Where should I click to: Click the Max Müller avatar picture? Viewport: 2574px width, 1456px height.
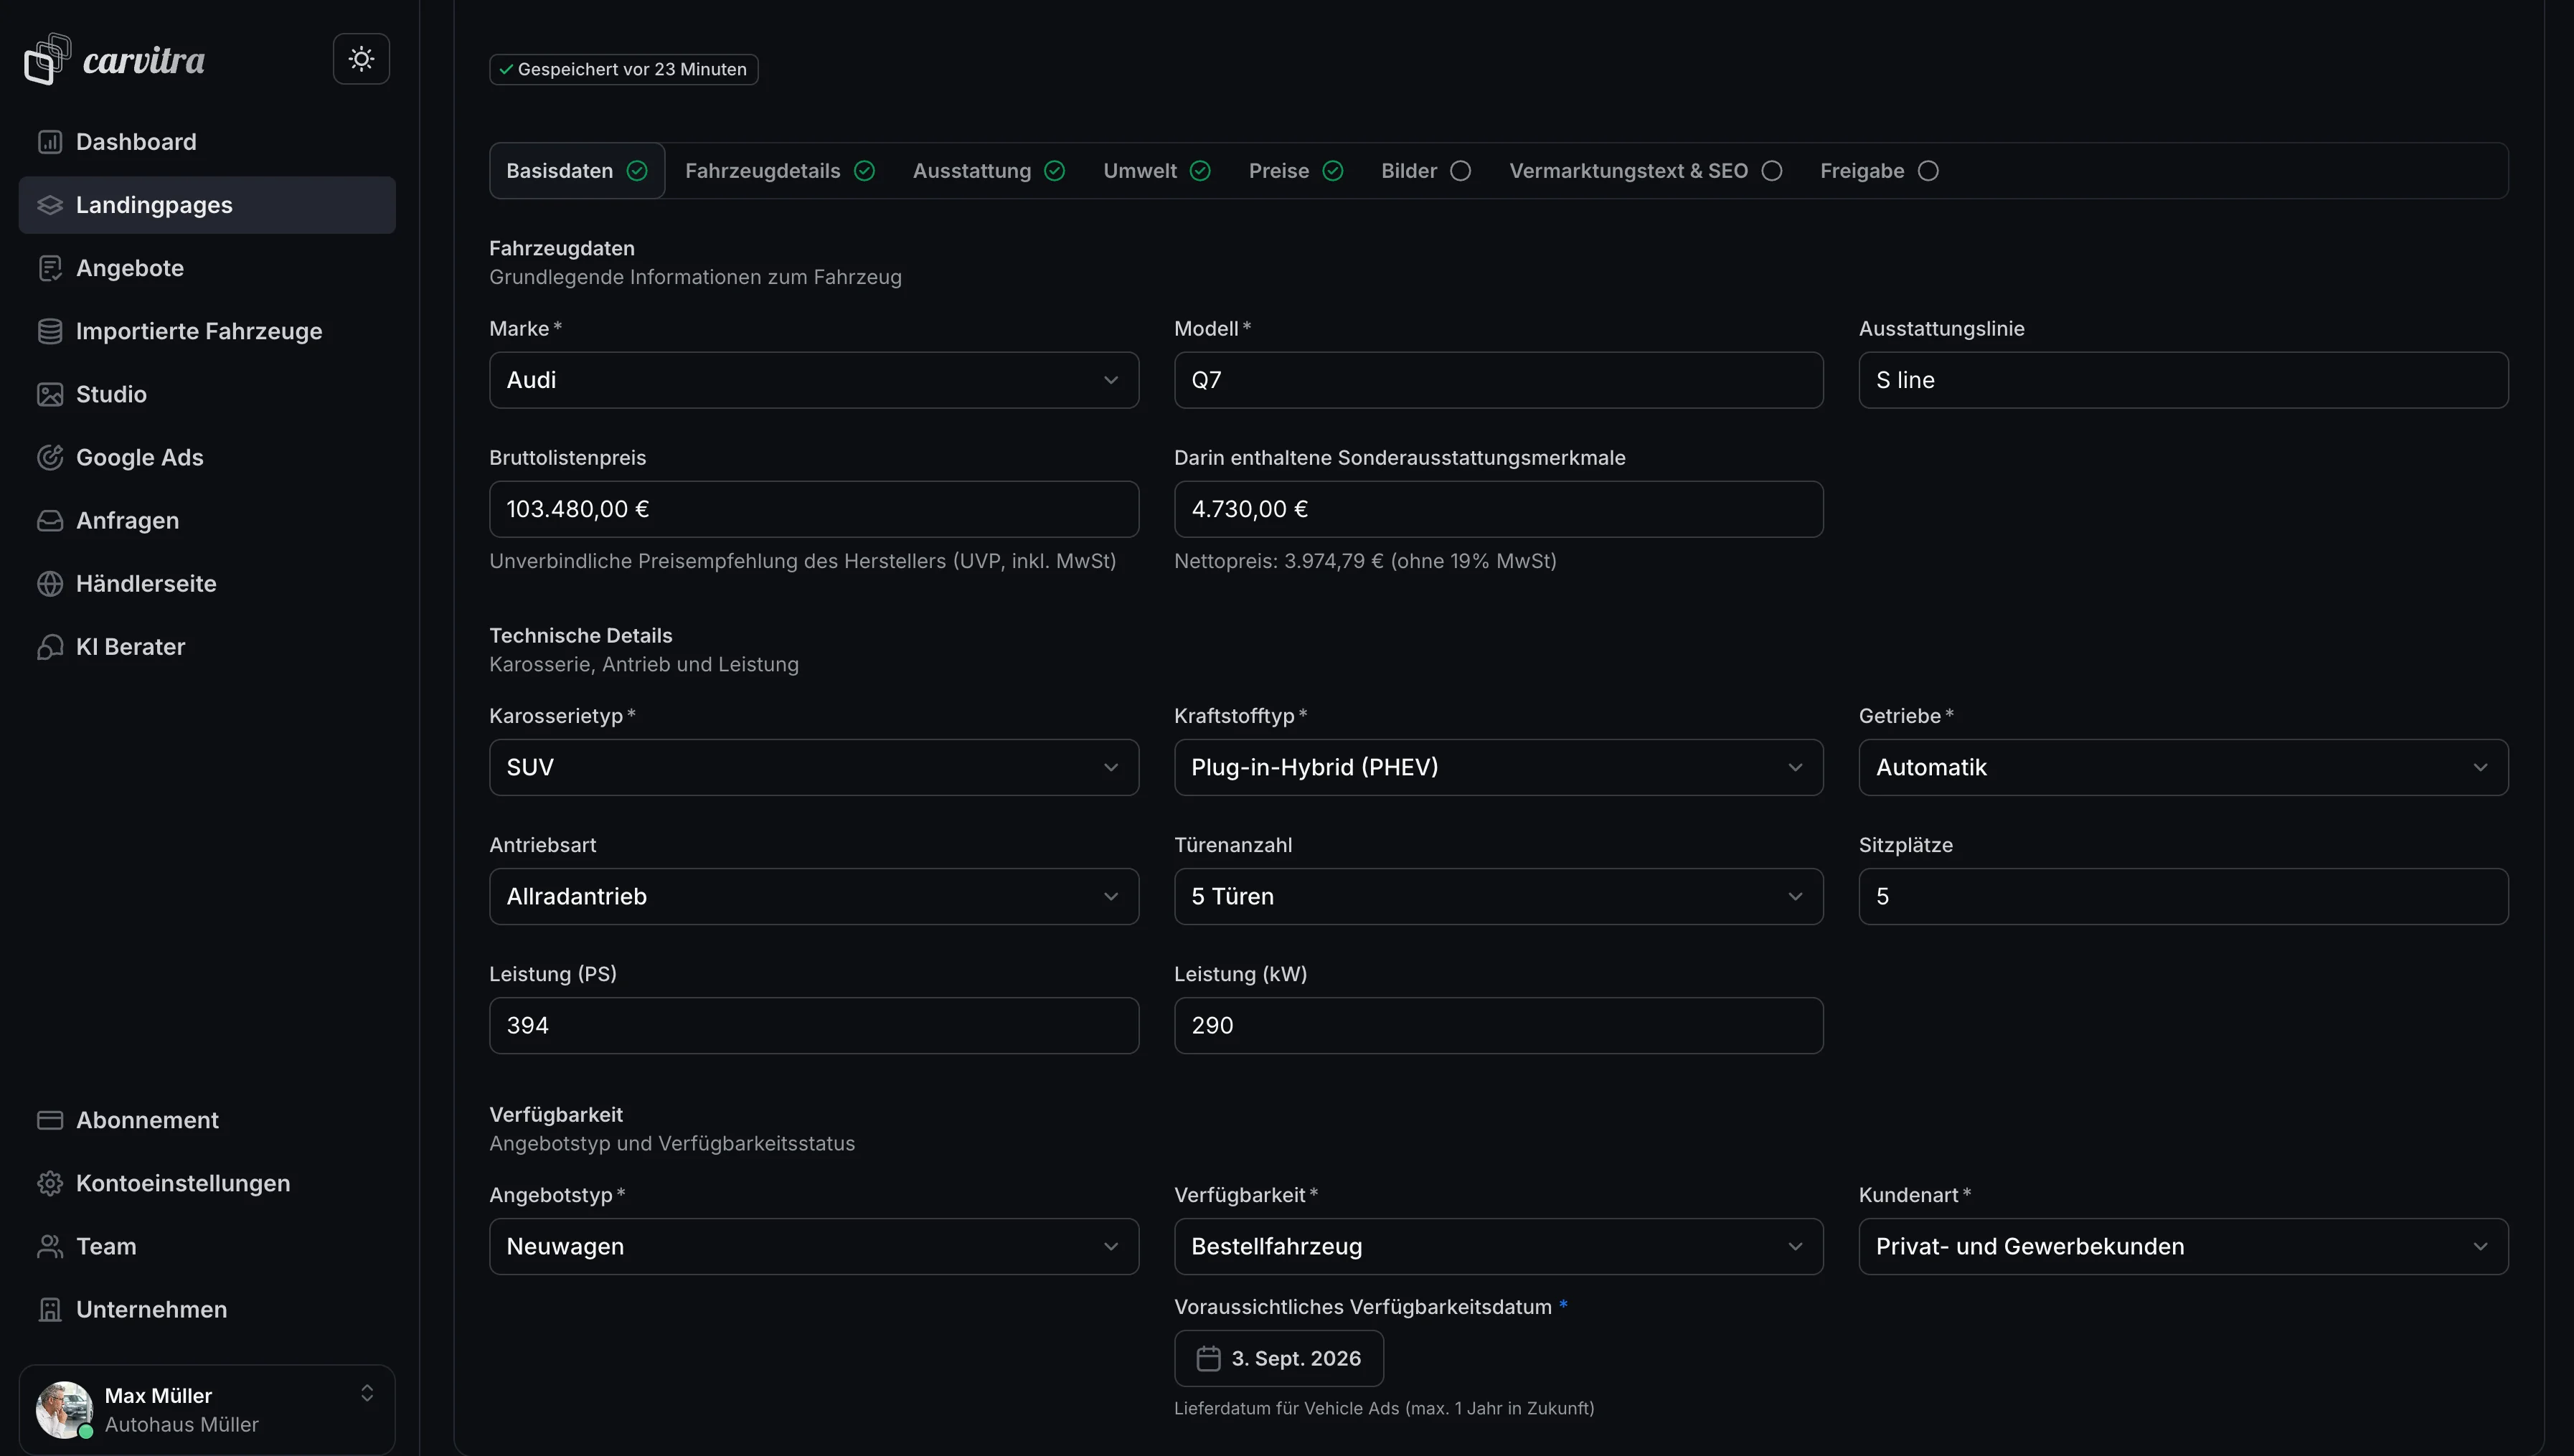tap(64, 1409)
